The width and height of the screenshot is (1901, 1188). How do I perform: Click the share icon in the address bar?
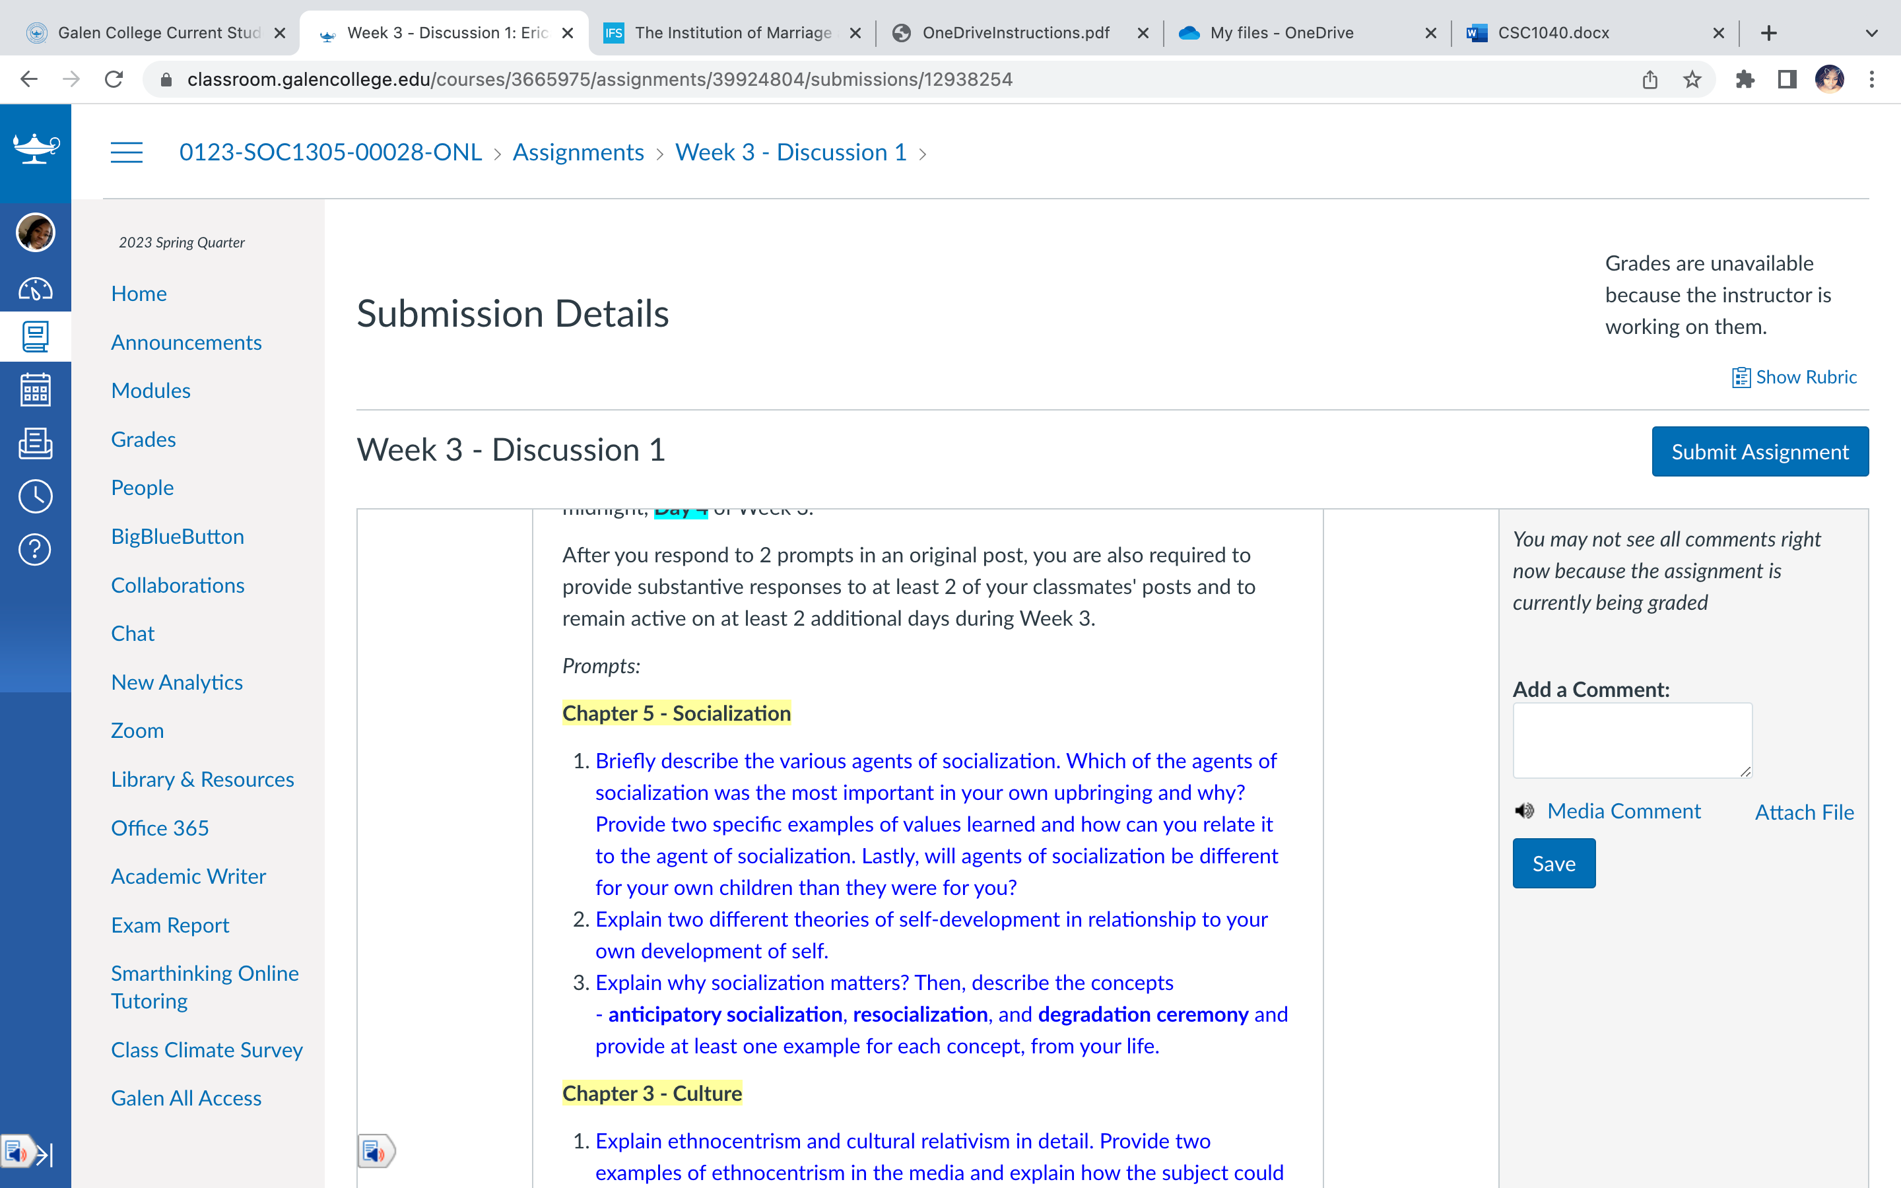1650,79
